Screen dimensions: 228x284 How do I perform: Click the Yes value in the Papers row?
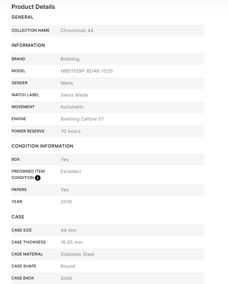[65, 190]
